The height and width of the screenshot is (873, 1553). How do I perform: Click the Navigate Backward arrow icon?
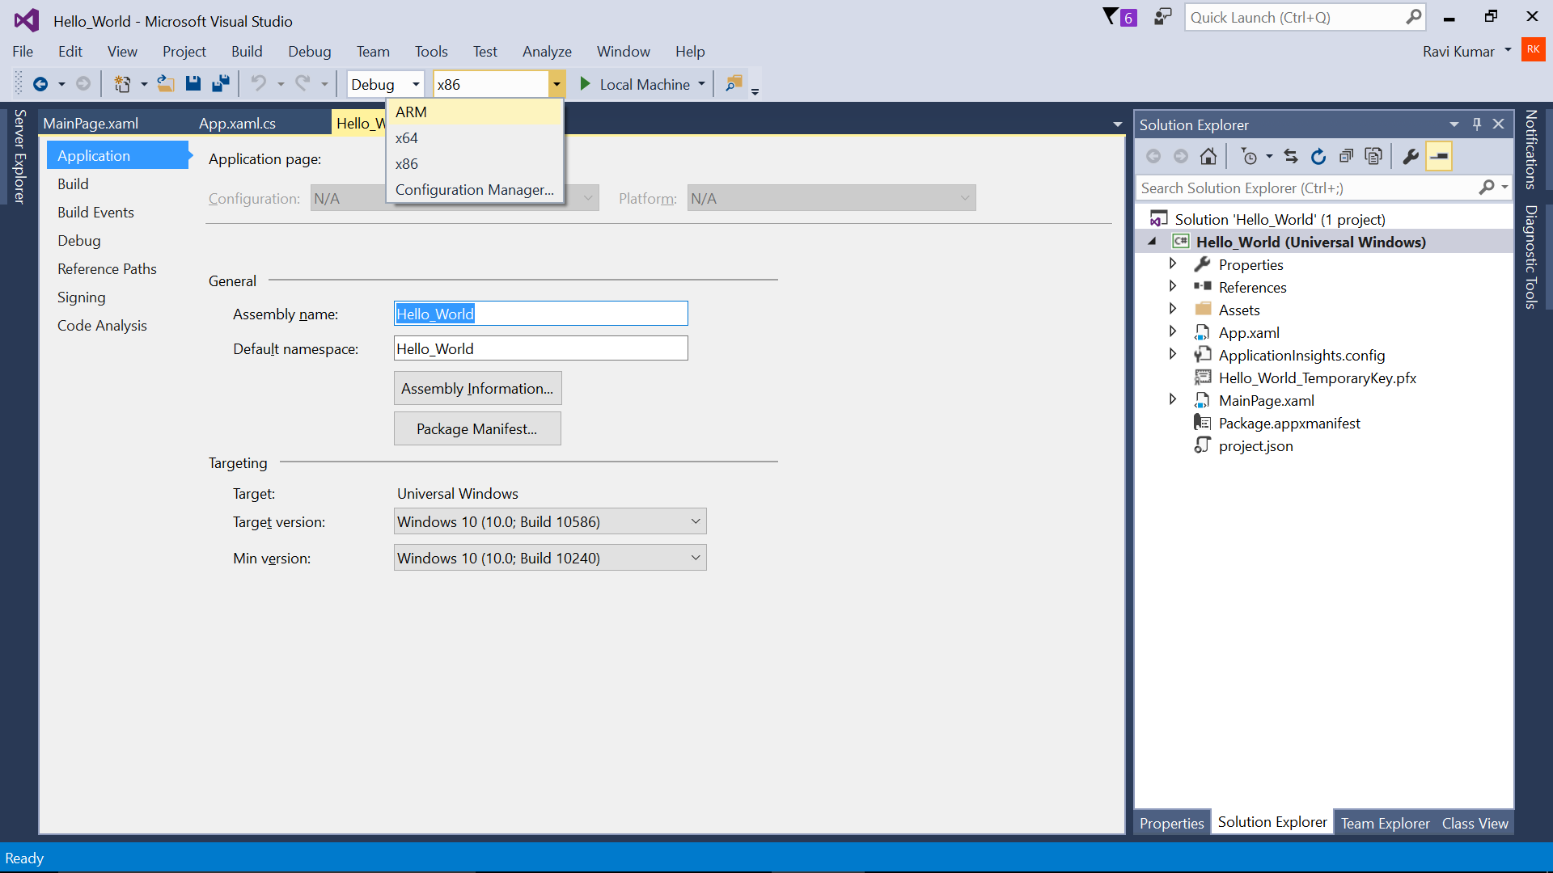coord(40,84)
